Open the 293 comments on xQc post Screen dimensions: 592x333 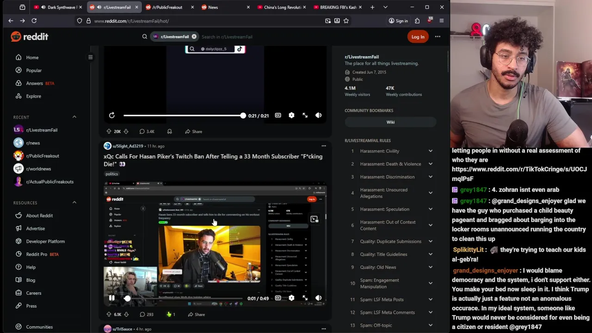[147, 314]
